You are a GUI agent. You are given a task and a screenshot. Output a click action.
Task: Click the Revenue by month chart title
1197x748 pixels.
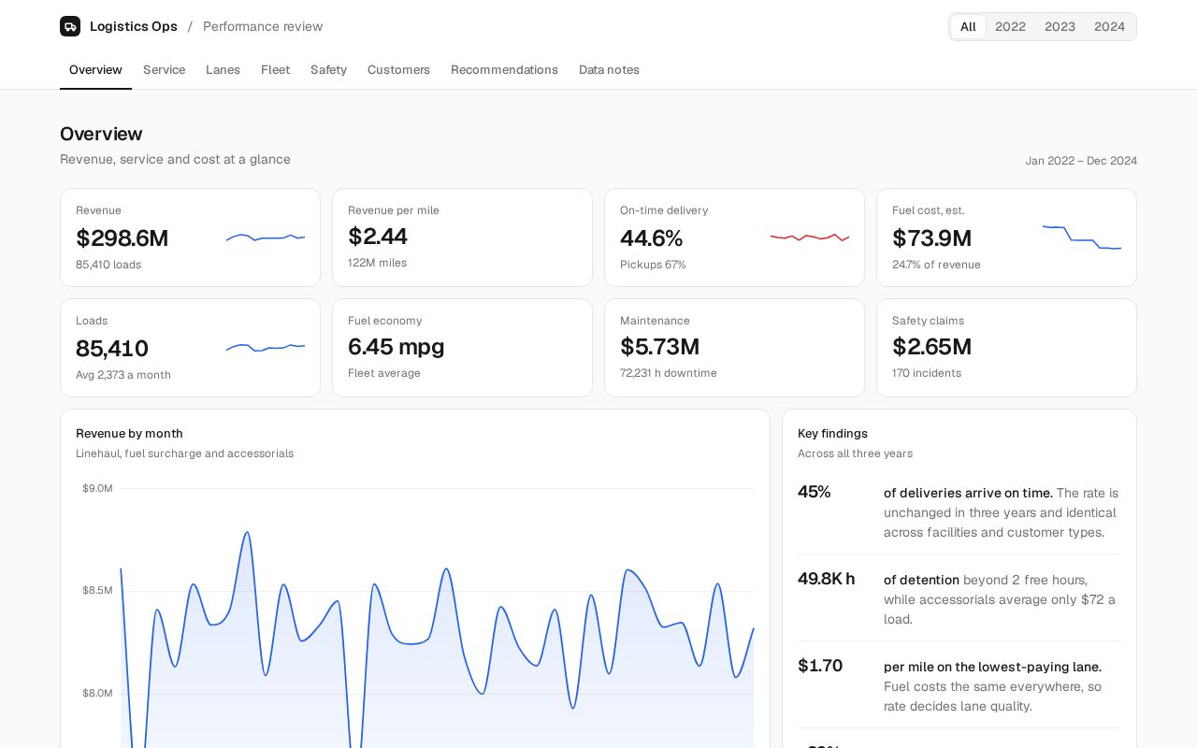point(129,434)
